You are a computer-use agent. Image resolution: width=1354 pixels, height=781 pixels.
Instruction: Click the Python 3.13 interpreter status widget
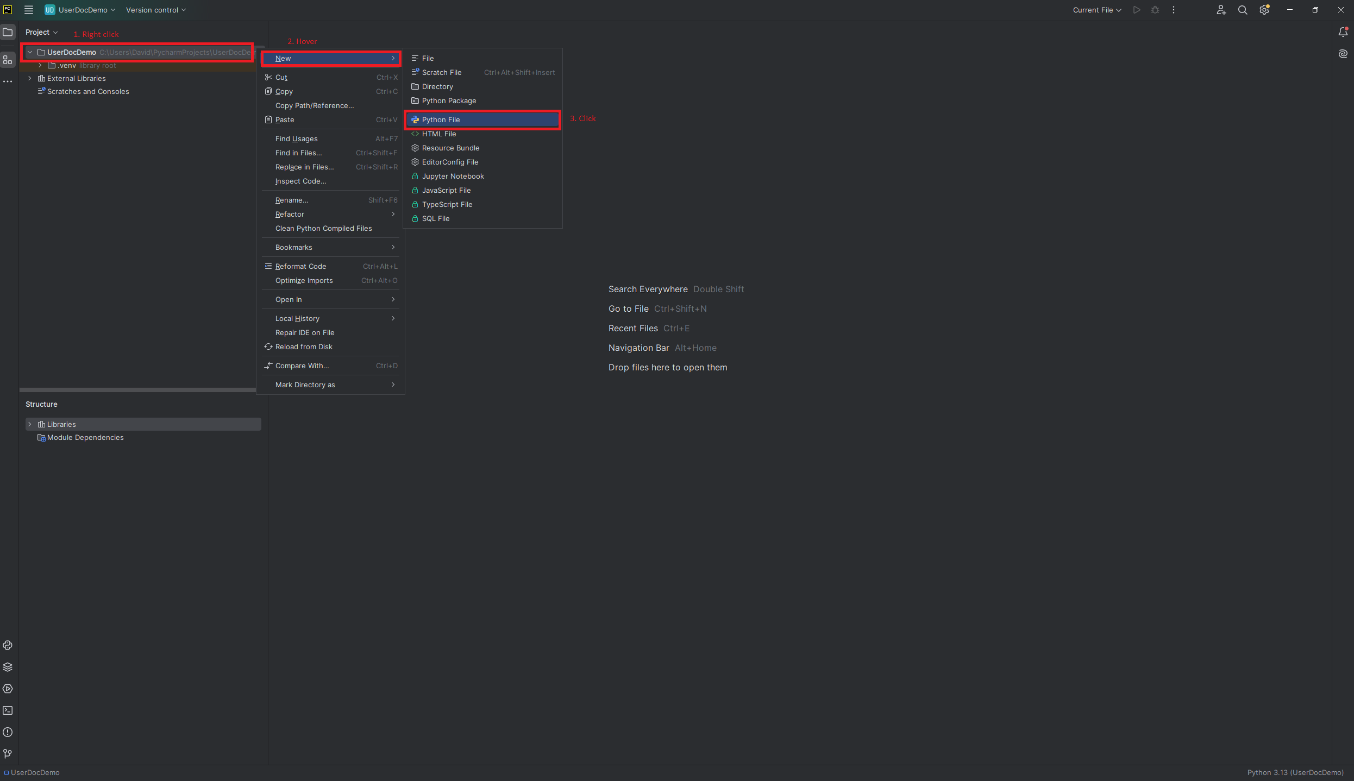pos(1295,772)
